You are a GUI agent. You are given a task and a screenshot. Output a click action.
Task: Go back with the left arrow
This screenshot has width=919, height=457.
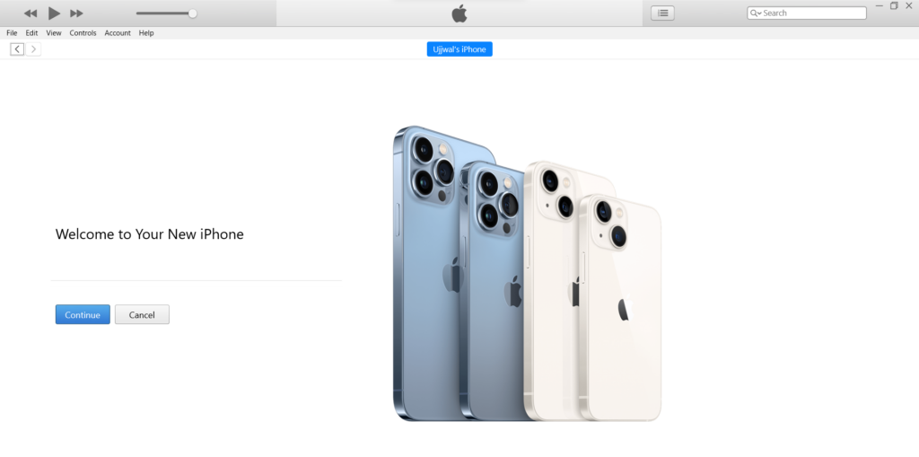click(x=17, y=49)
